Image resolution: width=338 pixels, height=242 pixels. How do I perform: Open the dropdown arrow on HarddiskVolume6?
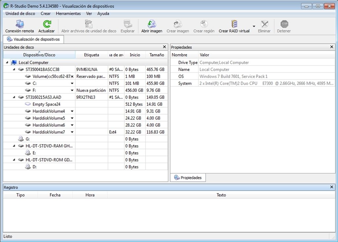coord(72,125)
